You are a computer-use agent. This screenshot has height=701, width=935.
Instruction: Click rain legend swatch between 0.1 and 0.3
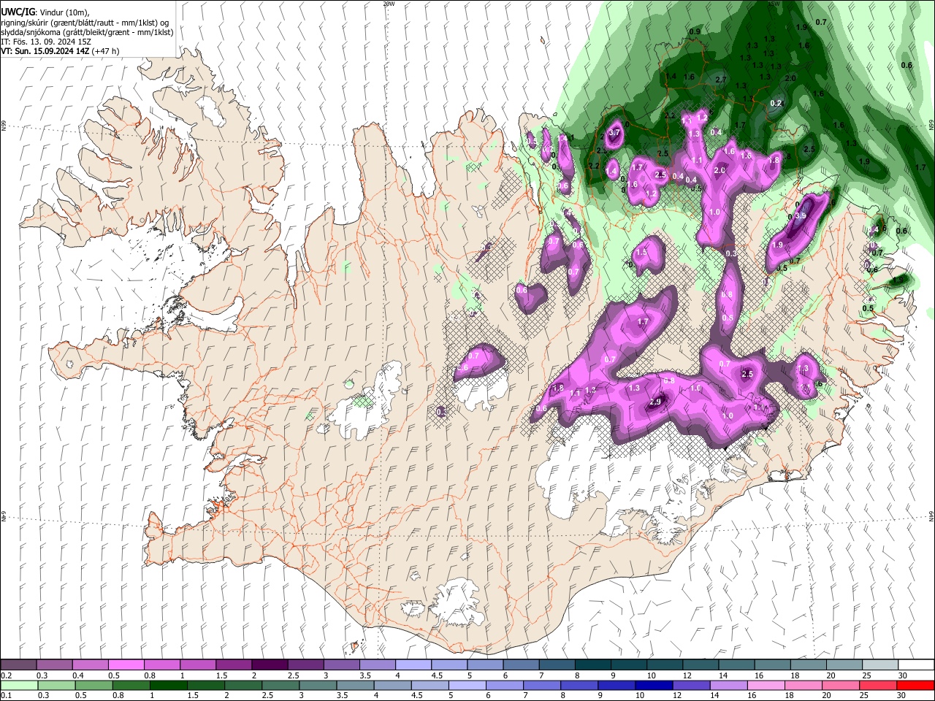click(x=20, y=685)
